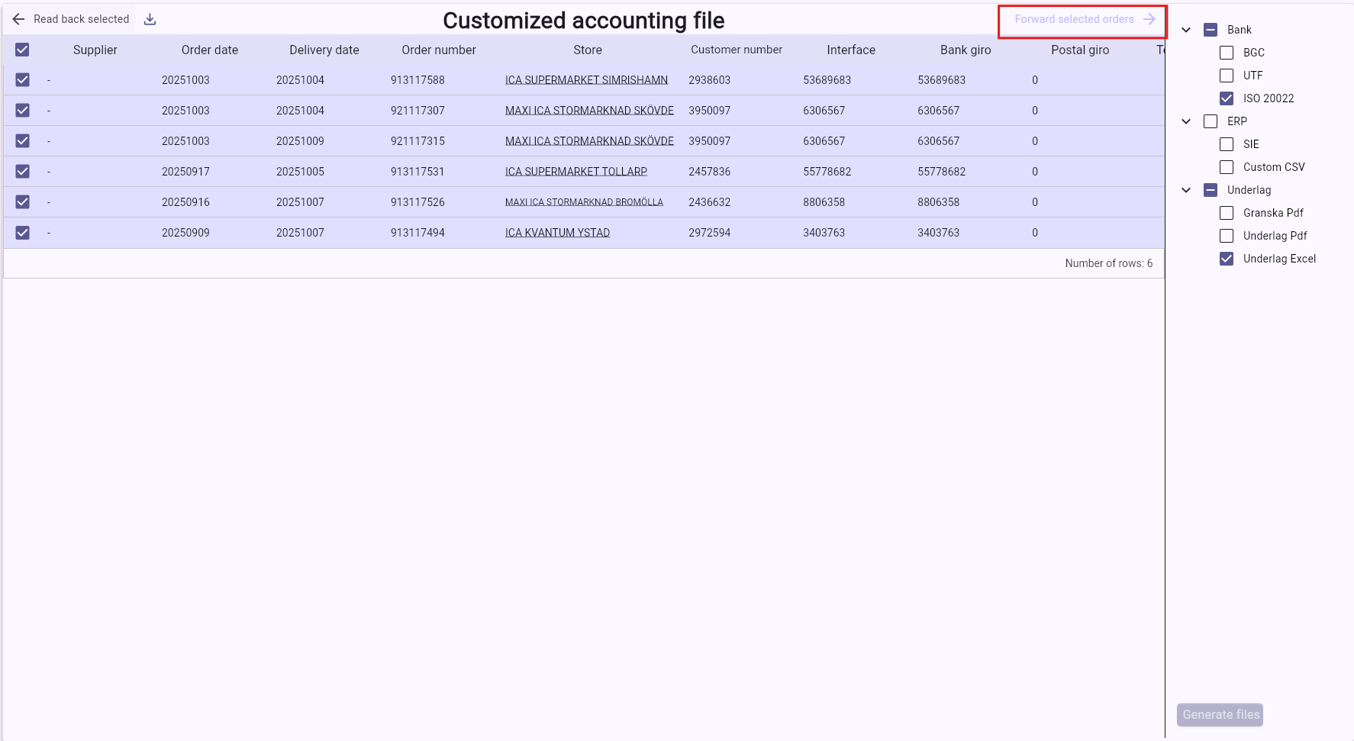Image resolution: width=1354 pixels, height=741 pixels.
Task: Open MAXI ICA STORMARKNAD BROMÖLLA store link
Action: coord(584,202)
